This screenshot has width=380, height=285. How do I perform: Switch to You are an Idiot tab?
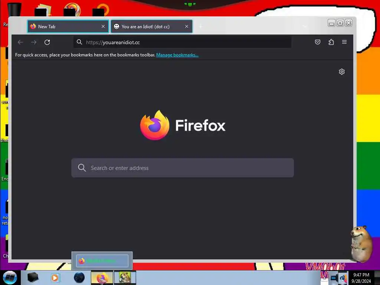pyautogui.click(x=151, y=26)
